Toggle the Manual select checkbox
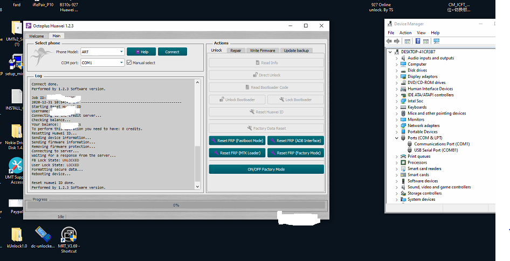This screenshot has height=261, width=510. 129,62
